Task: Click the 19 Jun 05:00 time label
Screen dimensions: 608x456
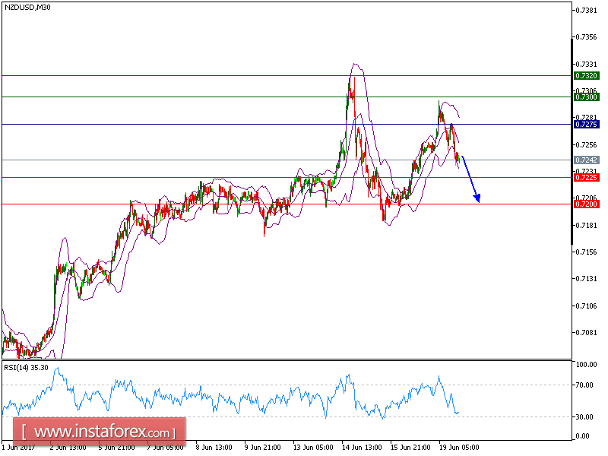Action: tap(459, 448)
